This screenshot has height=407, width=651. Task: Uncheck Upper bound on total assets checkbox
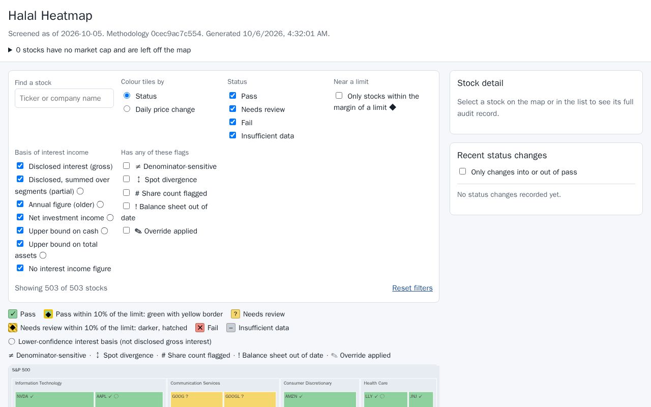coord(20,244)
